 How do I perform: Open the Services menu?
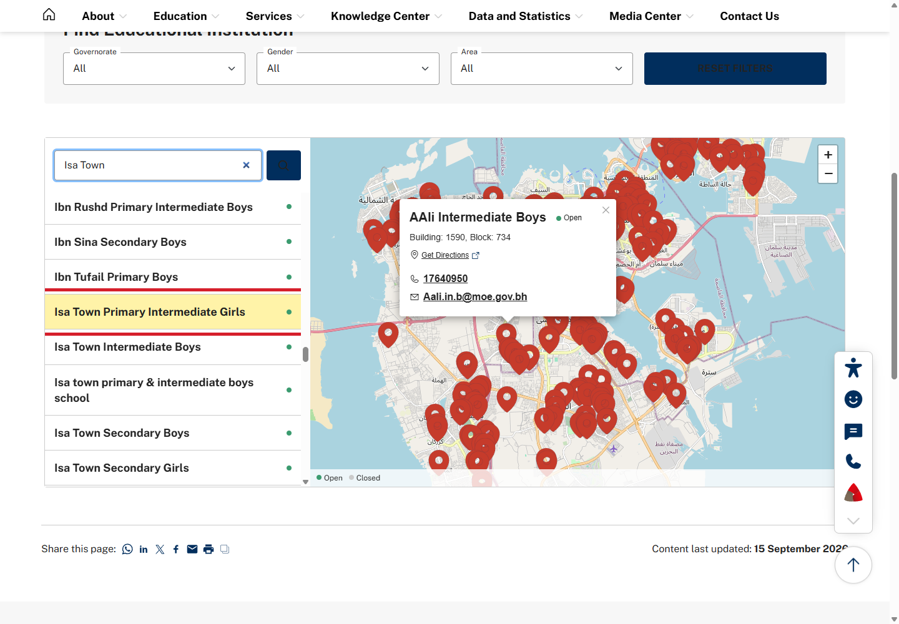(x=275, y=16)
